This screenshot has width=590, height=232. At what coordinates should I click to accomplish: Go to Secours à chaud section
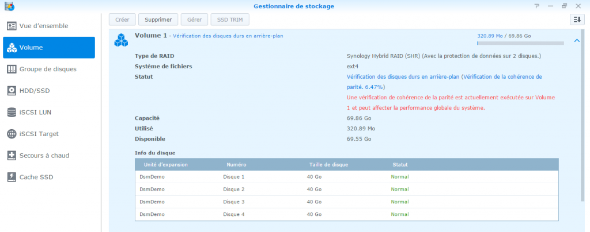tap(49, 156)
